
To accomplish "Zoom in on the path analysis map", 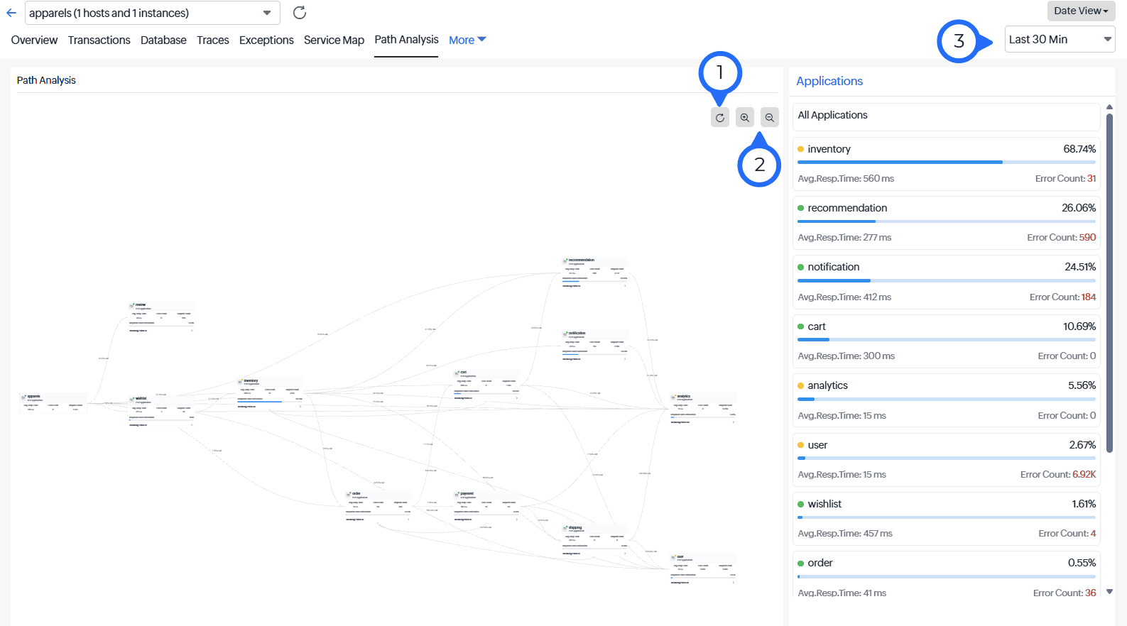I will pos(744,118).
